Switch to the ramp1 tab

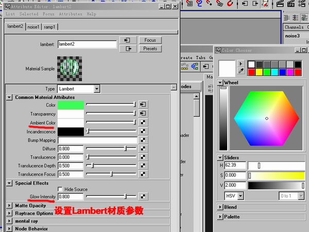[49, 27]
